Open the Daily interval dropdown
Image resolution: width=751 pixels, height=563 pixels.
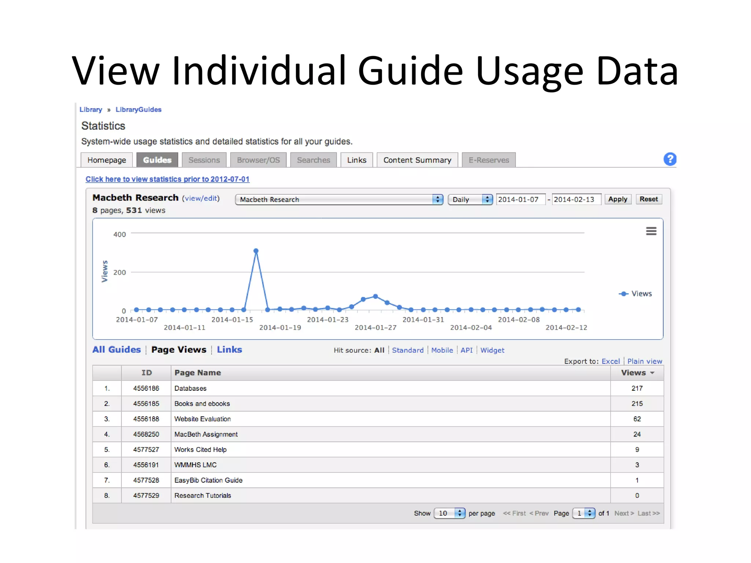470,199
